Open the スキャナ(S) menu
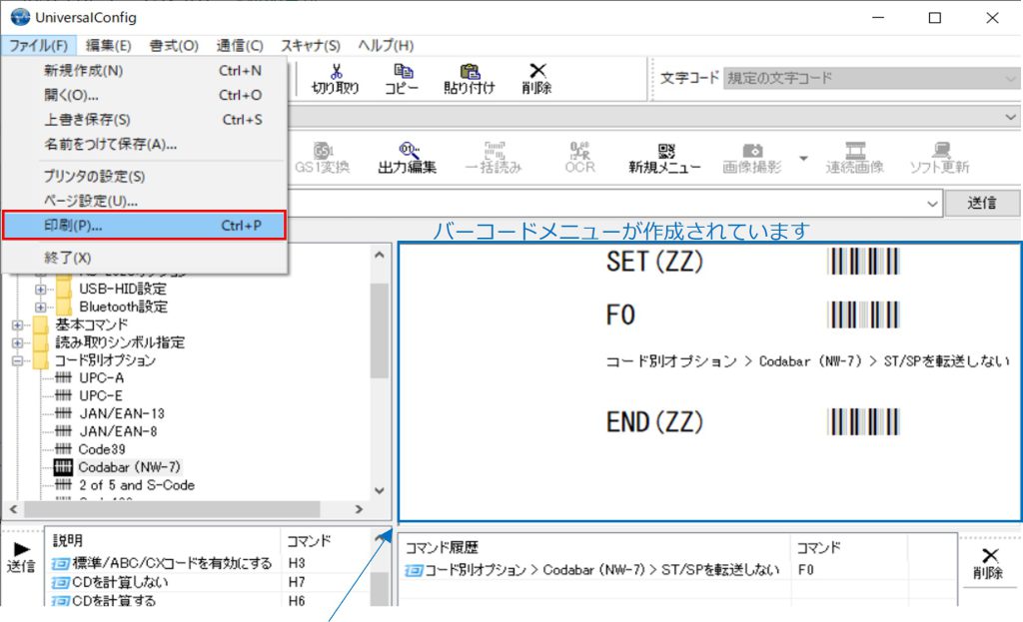Image resolution: width=1023 pixels, height=622 pixels. click(311, 46)
